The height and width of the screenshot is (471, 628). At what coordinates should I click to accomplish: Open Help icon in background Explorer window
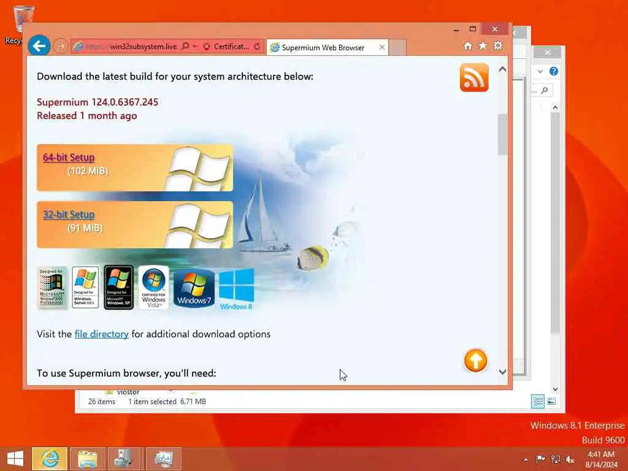(554, 71)
